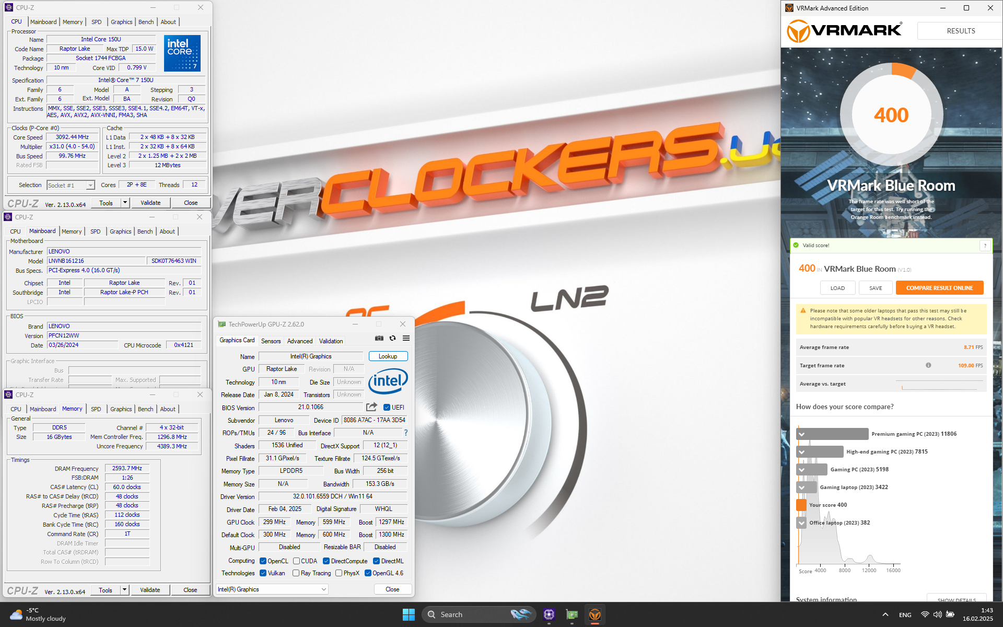This screenshot has width=1003, height=627.
Task: Click the battery tray icon
Action: [x=950, y=614]
